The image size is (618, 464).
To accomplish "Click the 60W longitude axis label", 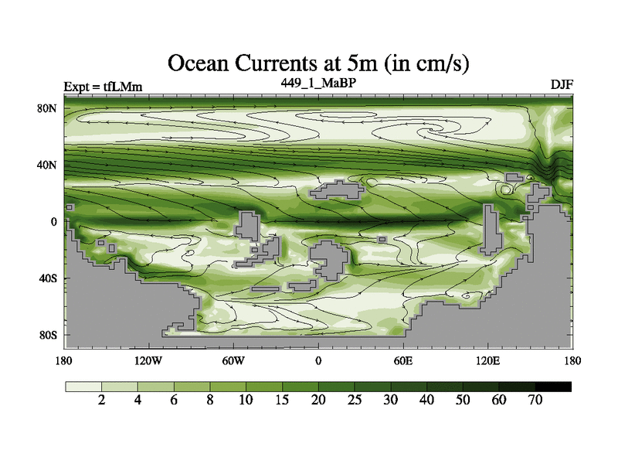I will coord(233,360).
